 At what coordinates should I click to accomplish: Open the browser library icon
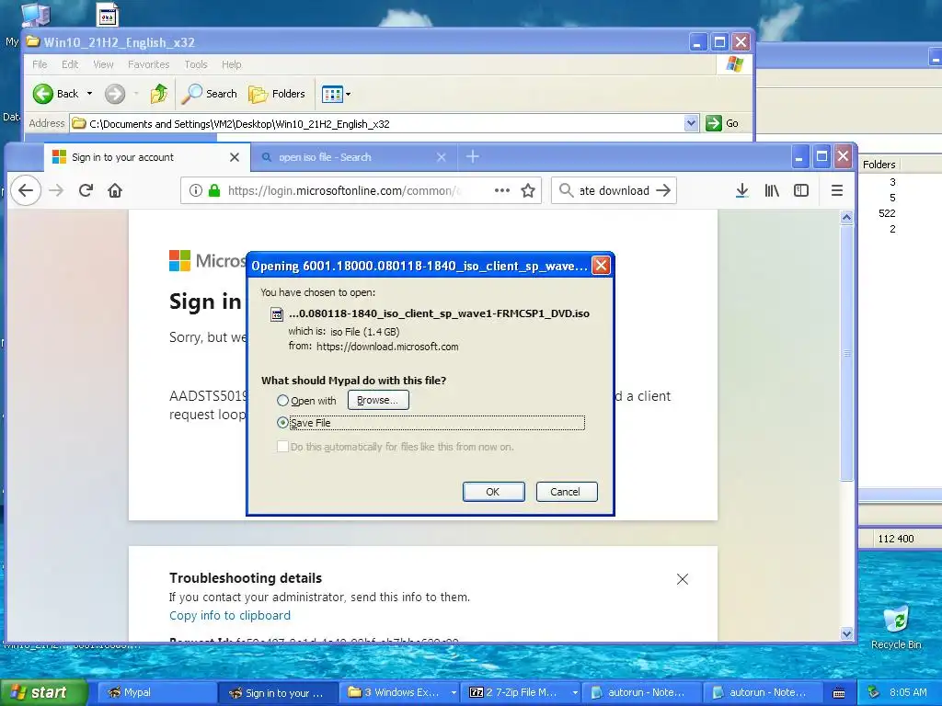point(772,190)
